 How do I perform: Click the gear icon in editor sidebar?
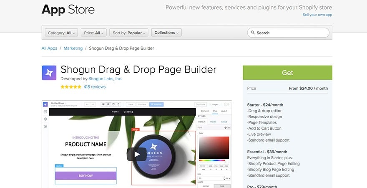(45, 119)
